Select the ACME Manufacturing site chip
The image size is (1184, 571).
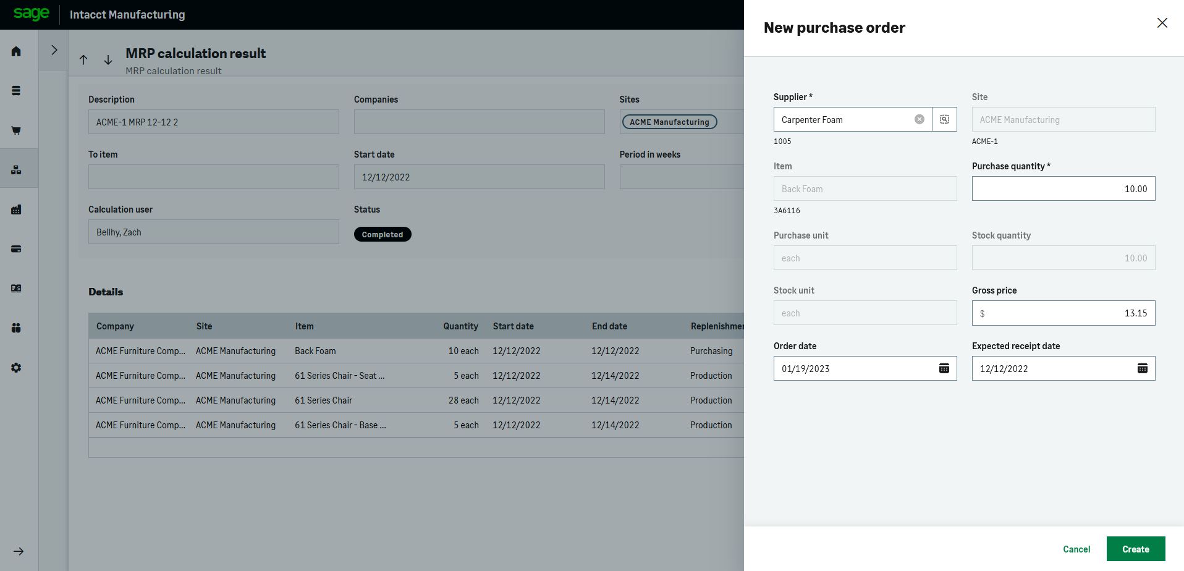[669, 122]
